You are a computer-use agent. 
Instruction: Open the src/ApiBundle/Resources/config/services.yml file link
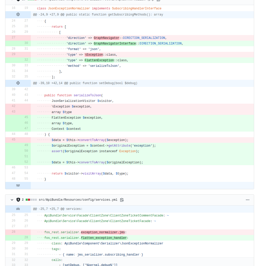[78, 200]
